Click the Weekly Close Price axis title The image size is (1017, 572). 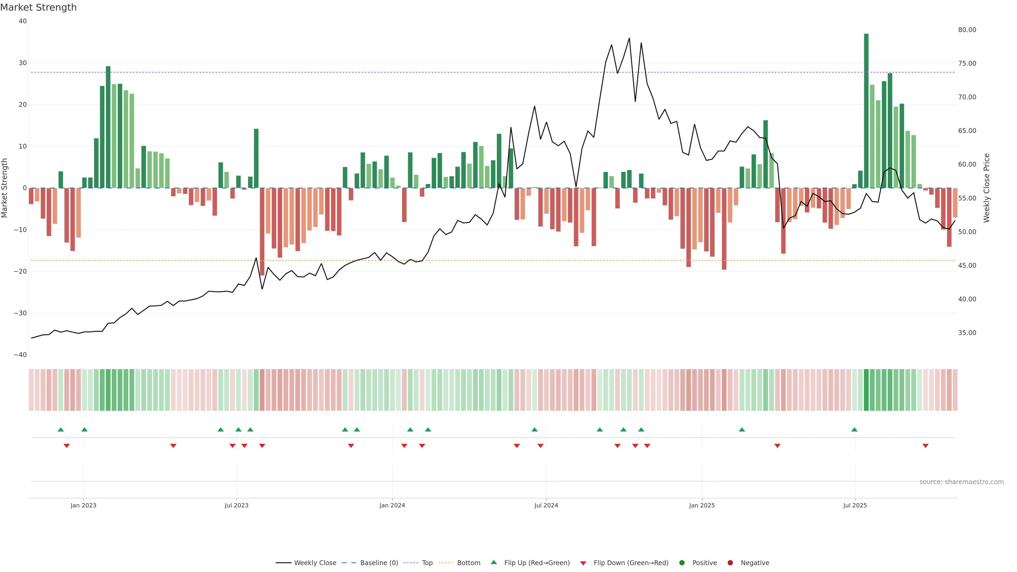pos(987,188)
